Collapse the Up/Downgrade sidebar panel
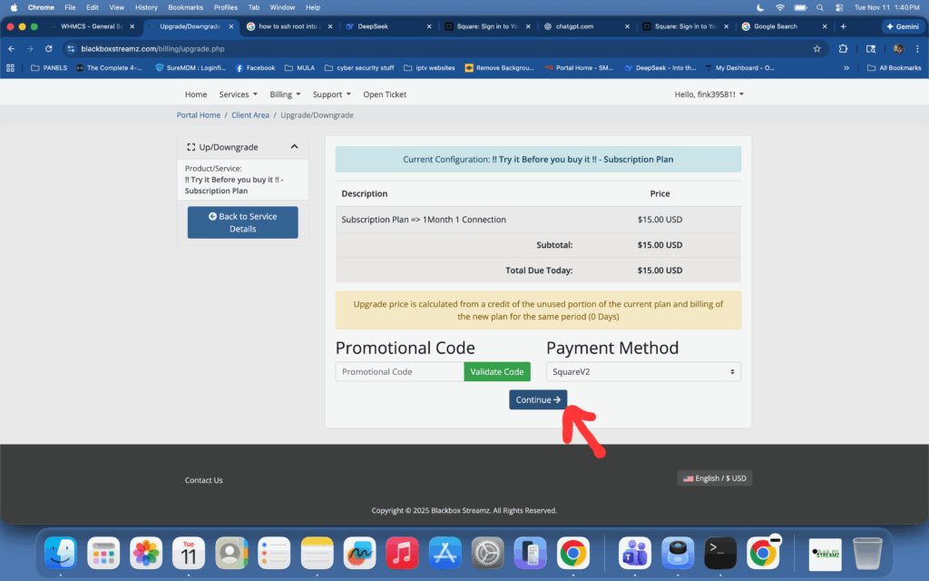Image resolution: width=929 pixels, height=581 pixels. pos(294,146)
